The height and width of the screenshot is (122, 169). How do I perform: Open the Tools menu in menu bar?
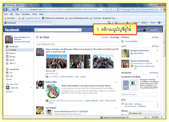34,14
